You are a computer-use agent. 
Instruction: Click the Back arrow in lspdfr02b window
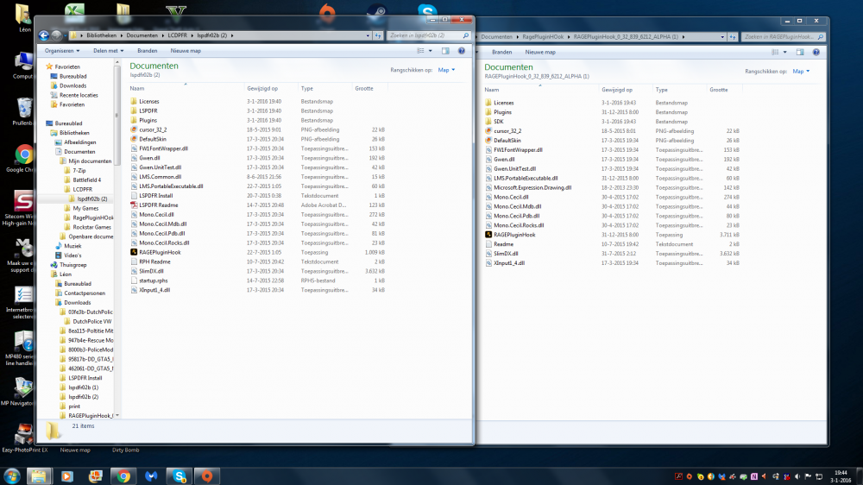(x=42, y=35)
